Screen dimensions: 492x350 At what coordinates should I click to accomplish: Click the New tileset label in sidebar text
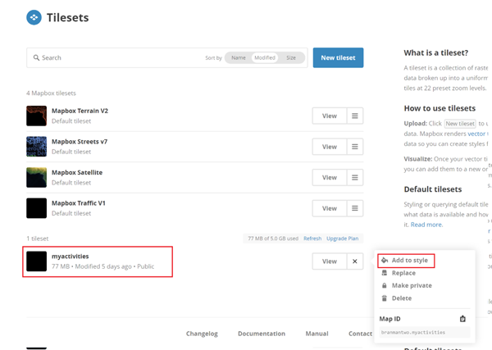pyautogui.click(x=460, y=124)
